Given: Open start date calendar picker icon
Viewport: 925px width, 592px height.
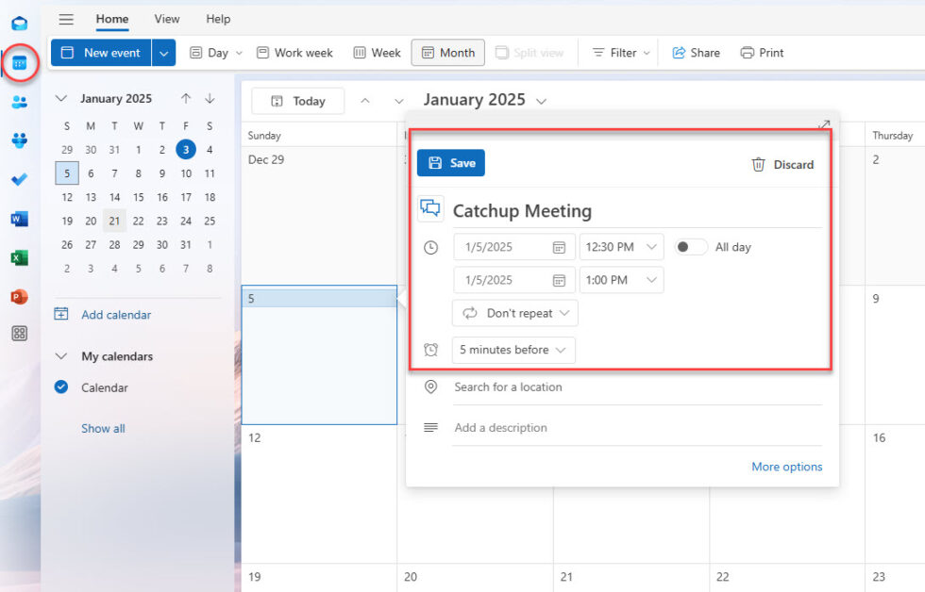Looking at the screenshot, I should point(559,247).
